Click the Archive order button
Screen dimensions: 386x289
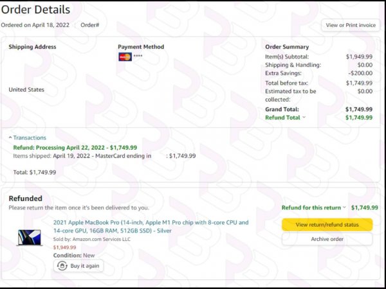pyautogui.click(x=327, y=239)
